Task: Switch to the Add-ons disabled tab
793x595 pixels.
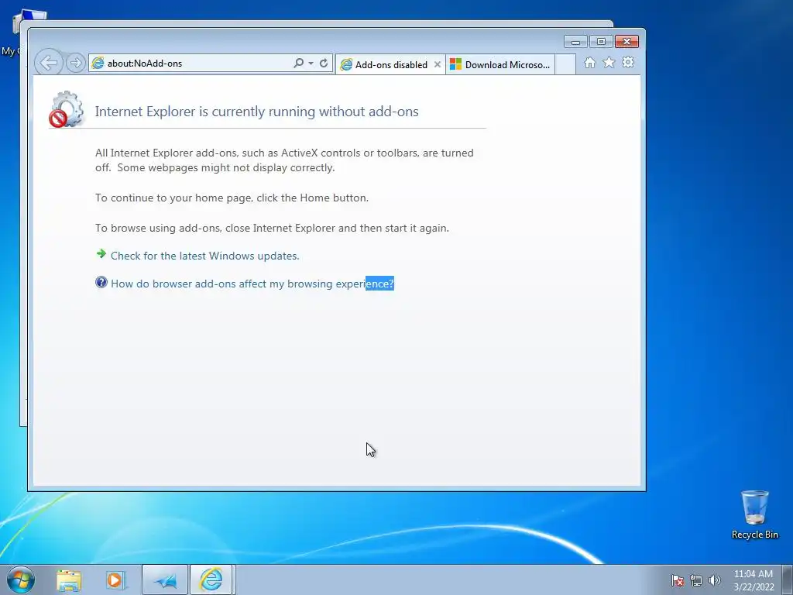Action: [x=390, y=65]
